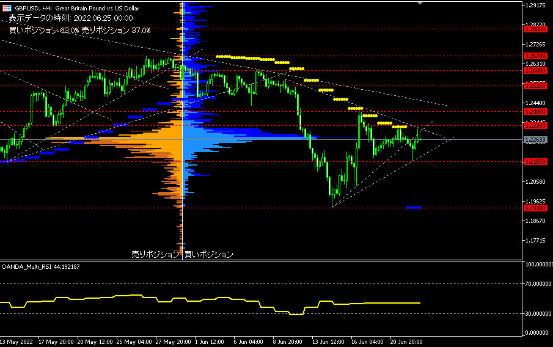
Task: Click the gray current price label 1.22633
Action: [x=535, y=140]
